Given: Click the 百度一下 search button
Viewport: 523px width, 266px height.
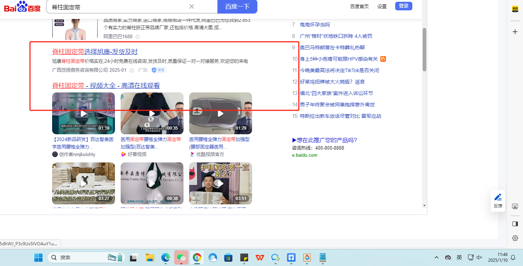Looking at the screenshot, I should pyautogui.click(x=237, y=6).
